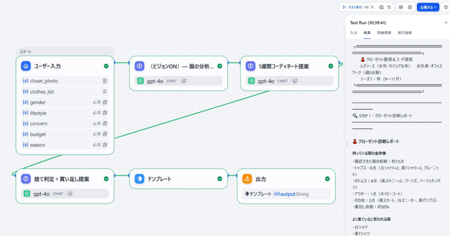
Task: Click the gpt-4o model row in ビジョンON node
Action: pyautogui.click(x=178, y=81)
